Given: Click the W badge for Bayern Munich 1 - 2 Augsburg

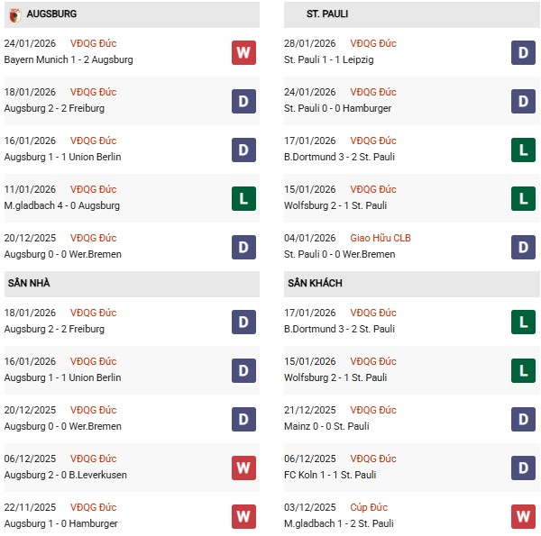Looking at the screenshot, I should pyautogui.click(x=243, y=52).
